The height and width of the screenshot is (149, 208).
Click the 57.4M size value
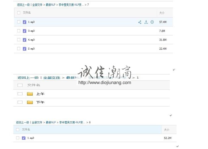click(163, 22)
